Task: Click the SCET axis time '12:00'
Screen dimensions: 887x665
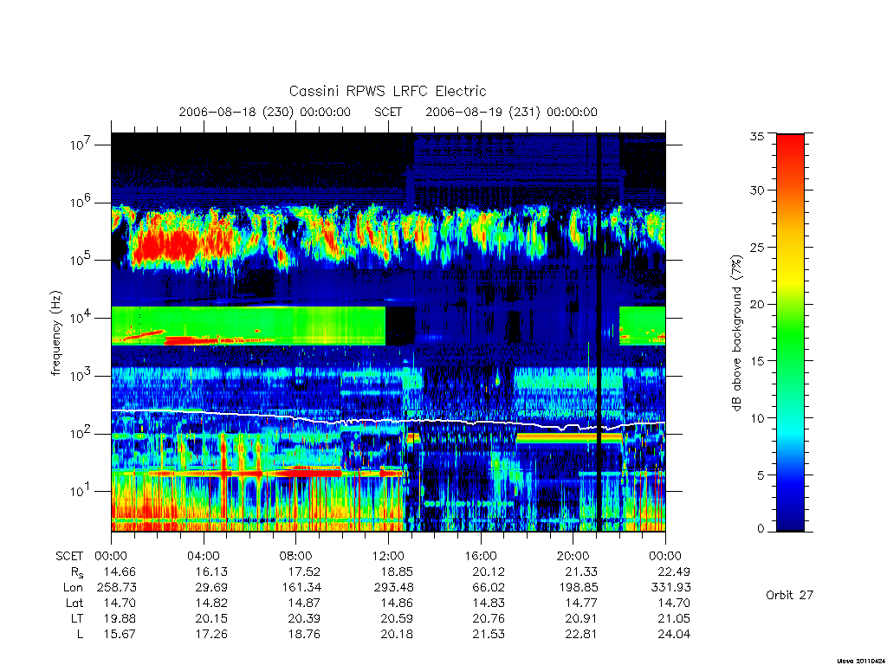Action: pos(388,556)
